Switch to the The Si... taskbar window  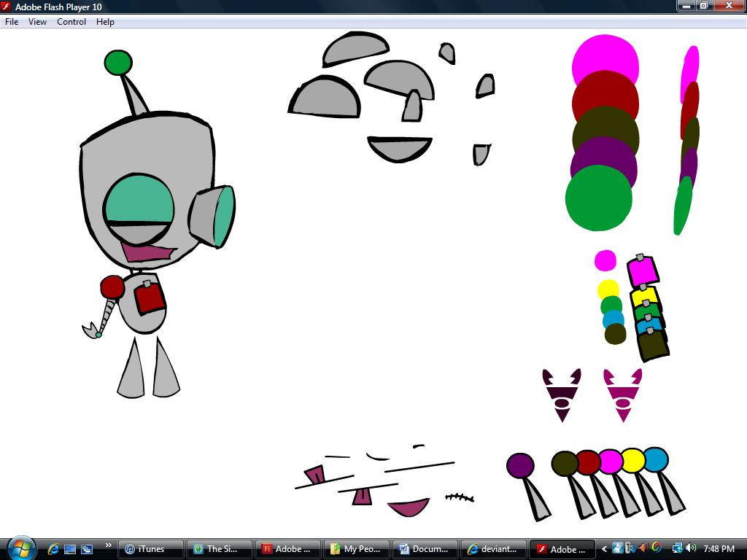click(219, 549)
